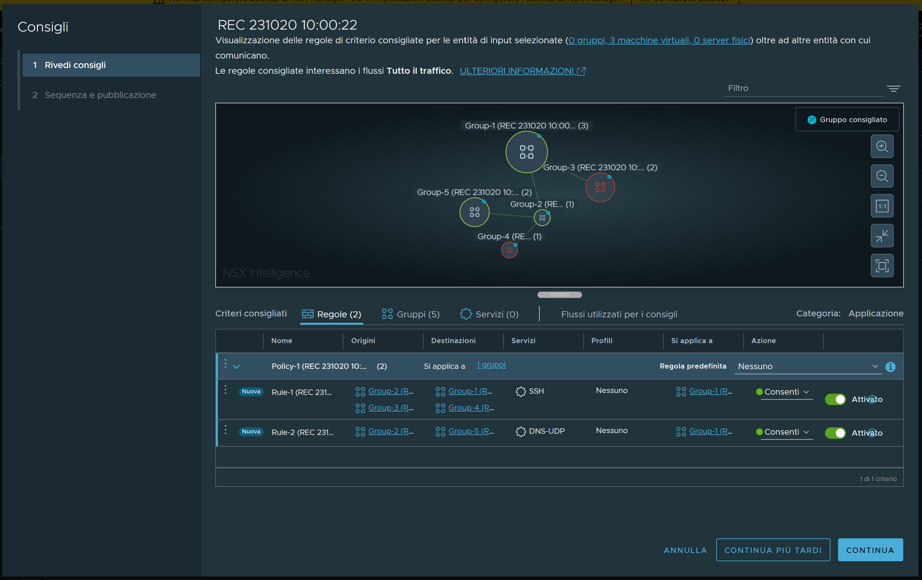Click Group-1 (REC 231020 10:00... graph label

point(526,126)
